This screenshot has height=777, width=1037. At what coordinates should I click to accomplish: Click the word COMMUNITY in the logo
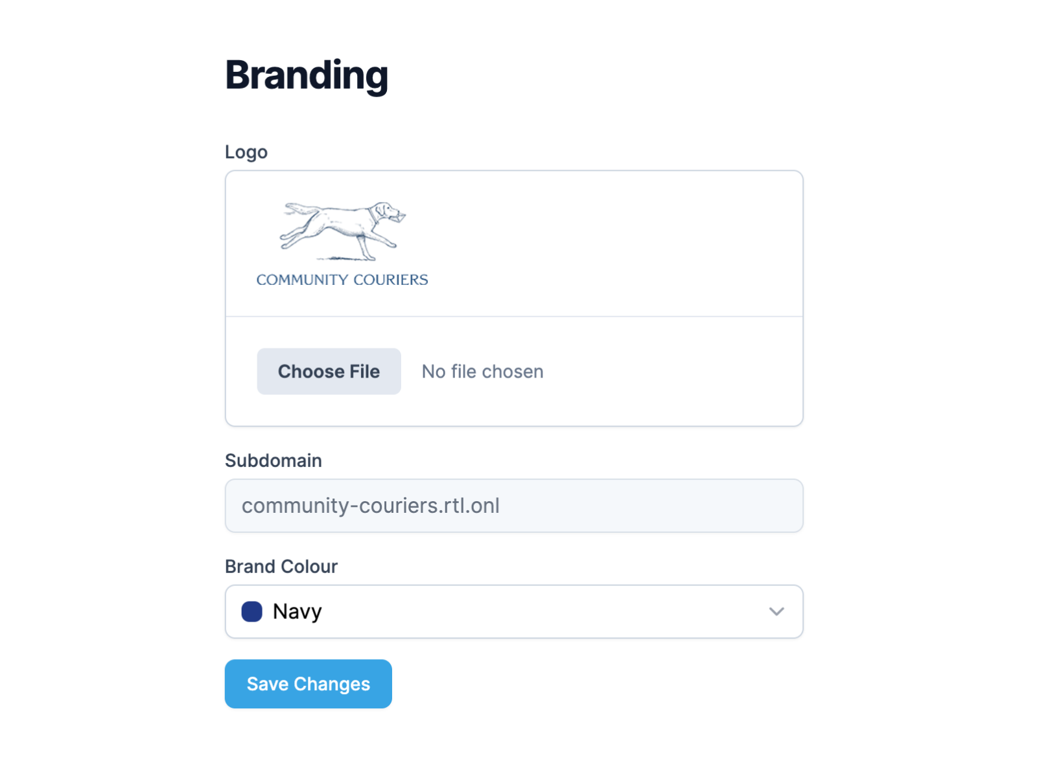pos(301,280)
